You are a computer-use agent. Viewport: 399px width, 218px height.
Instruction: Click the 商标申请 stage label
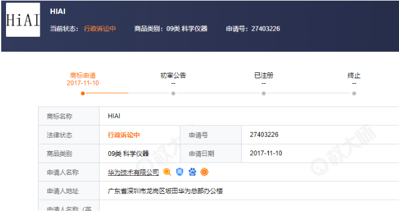83,75
